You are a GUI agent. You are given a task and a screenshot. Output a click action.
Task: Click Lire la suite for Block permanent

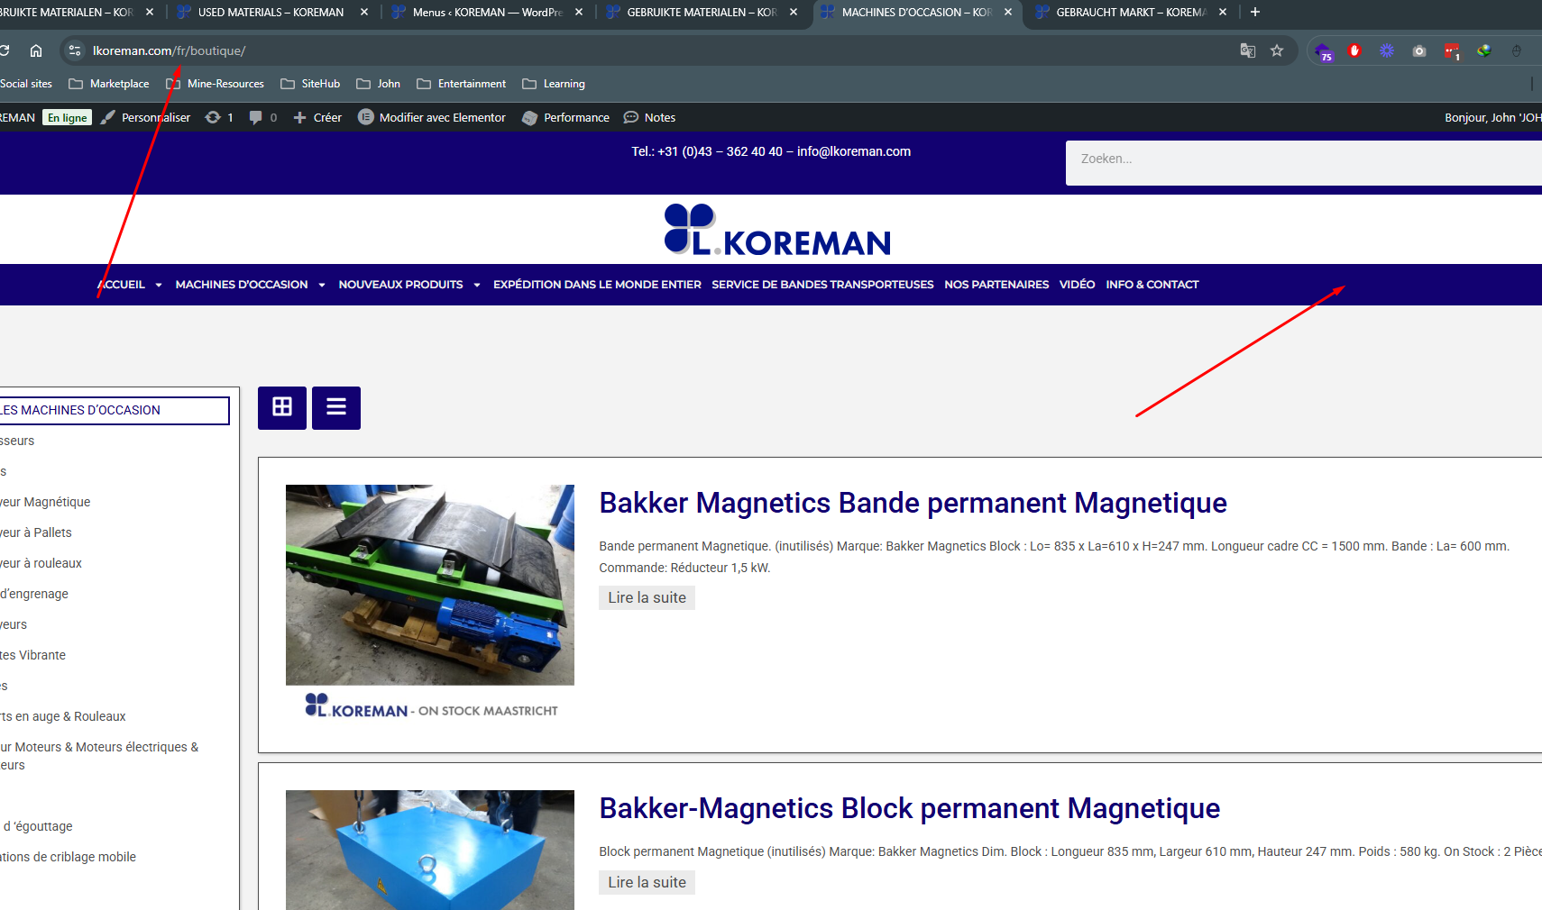pyautogui.click(x=647, y=882)
